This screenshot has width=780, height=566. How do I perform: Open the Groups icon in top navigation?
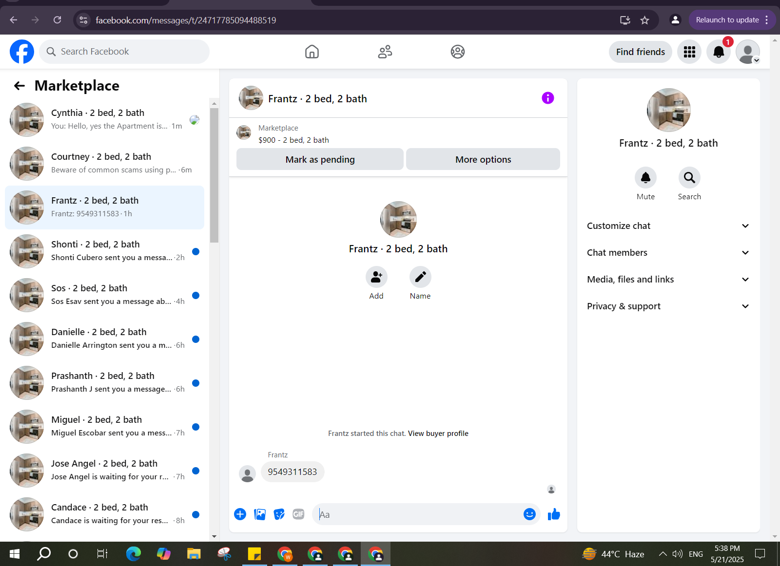458,52
